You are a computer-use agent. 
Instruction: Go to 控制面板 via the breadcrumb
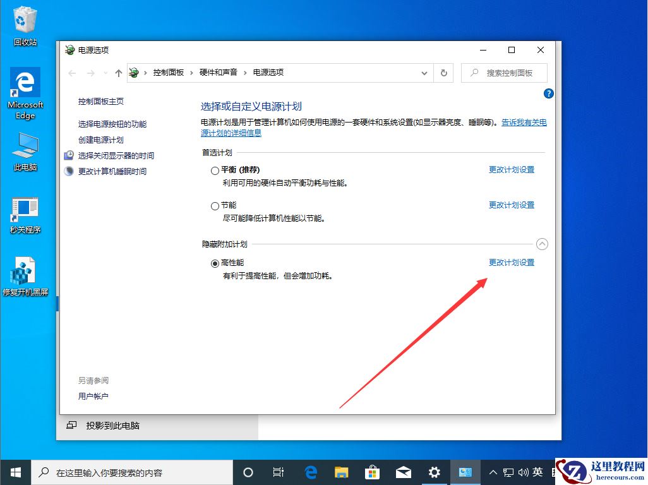[x=169, y=73]
